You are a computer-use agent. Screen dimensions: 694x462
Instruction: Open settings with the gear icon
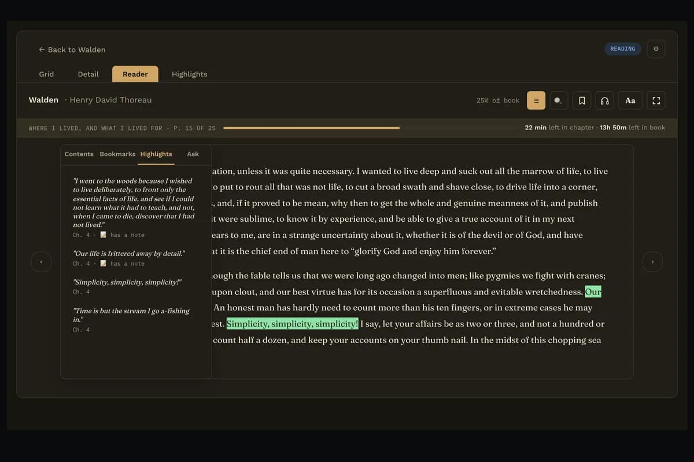[x=656, y=49]
